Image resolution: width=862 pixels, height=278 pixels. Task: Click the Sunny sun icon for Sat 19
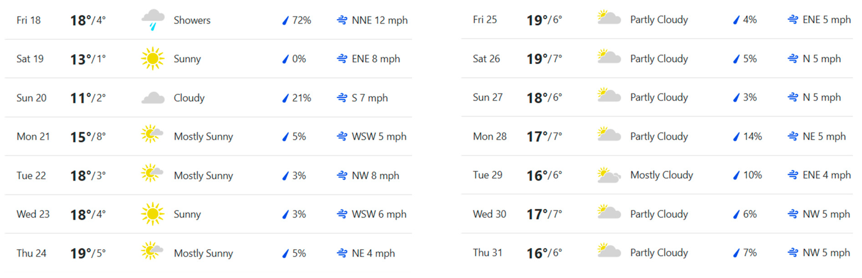point(153,59)
